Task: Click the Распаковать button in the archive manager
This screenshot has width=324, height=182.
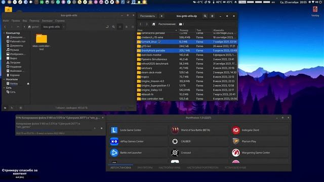Action: 147,16
